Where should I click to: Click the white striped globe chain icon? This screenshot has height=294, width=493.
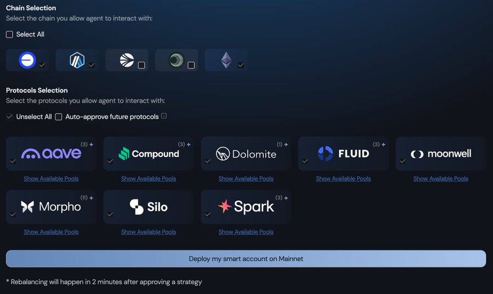tap(127, 60)
